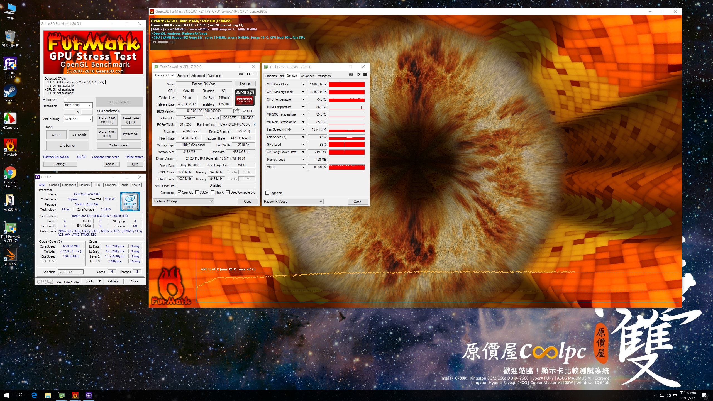The image size is (713, 401).
Task: Toggle the UEFI checkbox in GPU-Z
Action: pyautogui.click(x=244, y=111)
